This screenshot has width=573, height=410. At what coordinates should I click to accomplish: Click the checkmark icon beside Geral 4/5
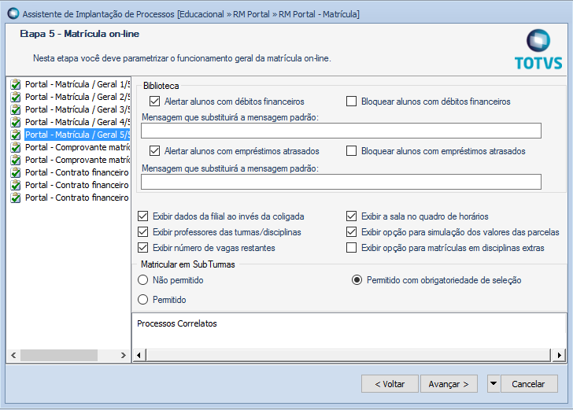click(16, 122)
